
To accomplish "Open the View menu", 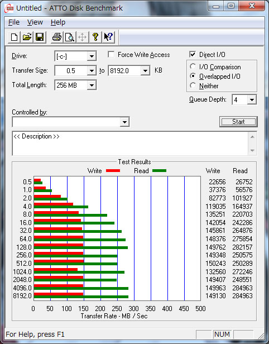I will (x=35, y=22).
